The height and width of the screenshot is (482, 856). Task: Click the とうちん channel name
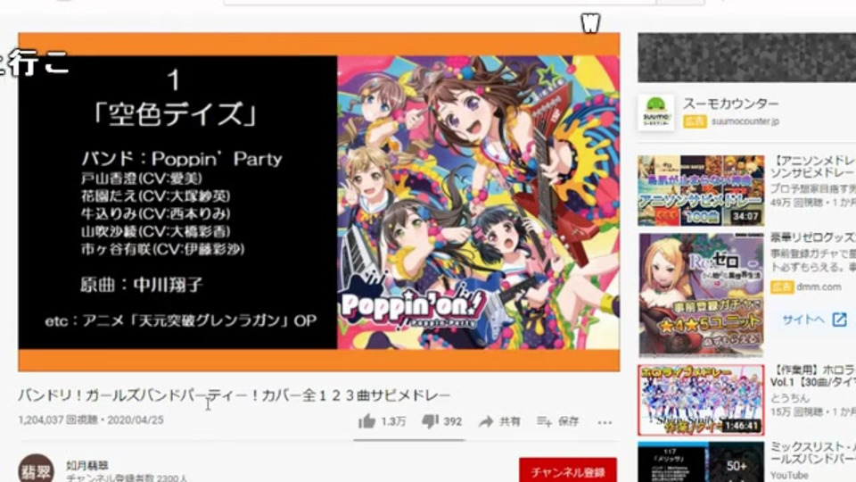[x=790, y=398]
